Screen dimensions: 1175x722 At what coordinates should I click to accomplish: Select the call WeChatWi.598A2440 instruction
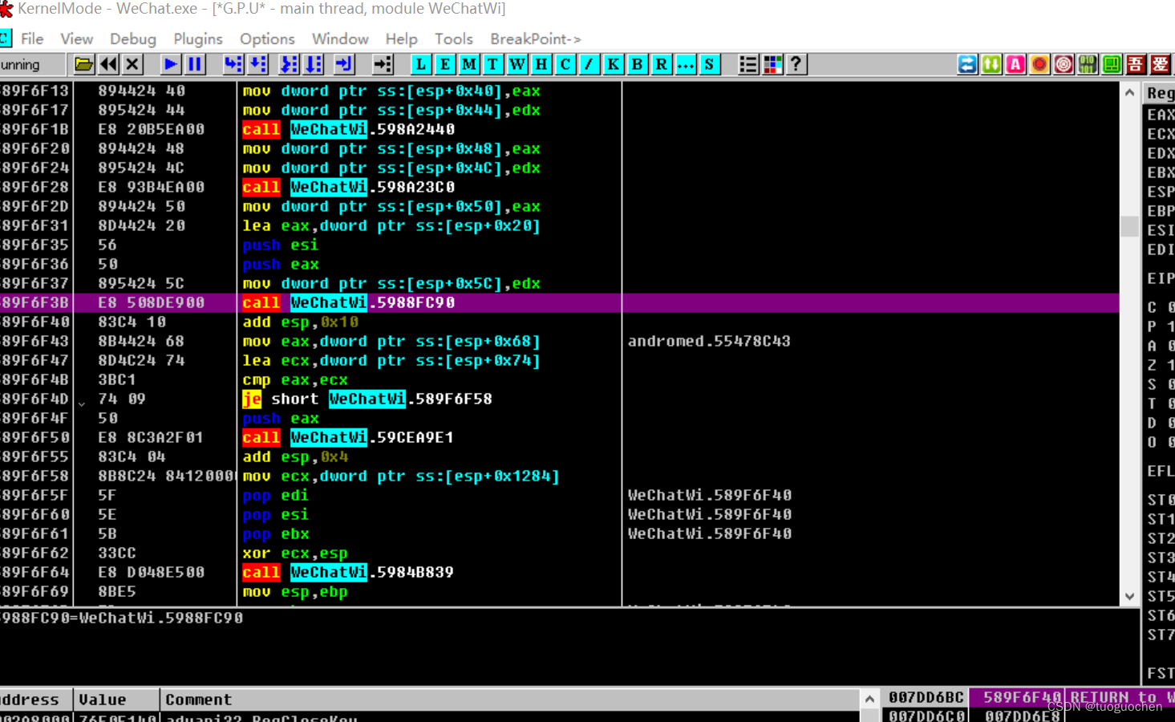coord(349,129)
